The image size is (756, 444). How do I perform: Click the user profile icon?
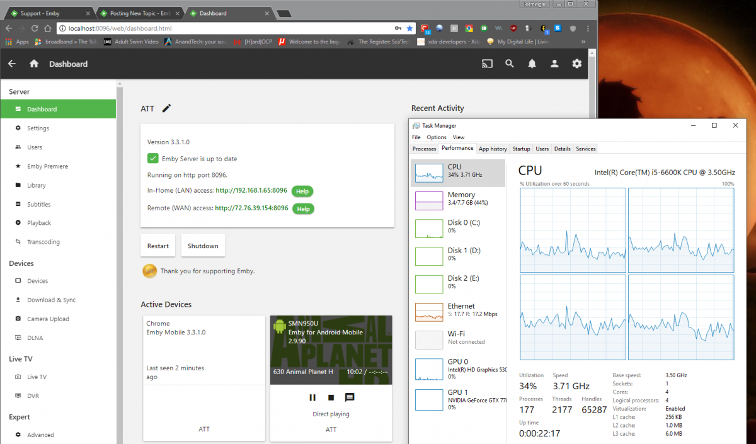(x=554, y=64)
